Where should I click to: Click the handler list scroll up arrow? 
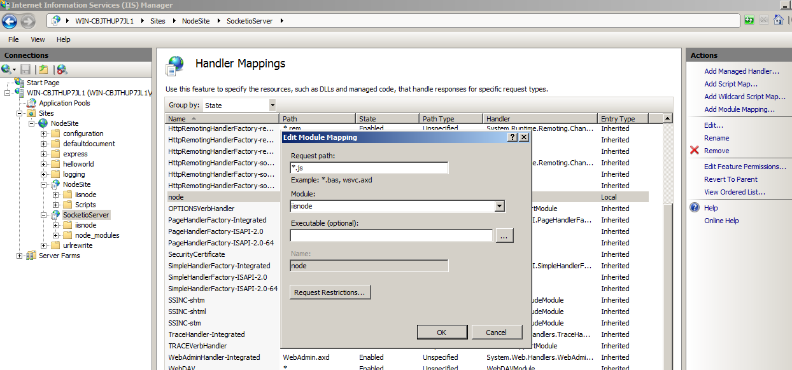click(x=667, y=118)
